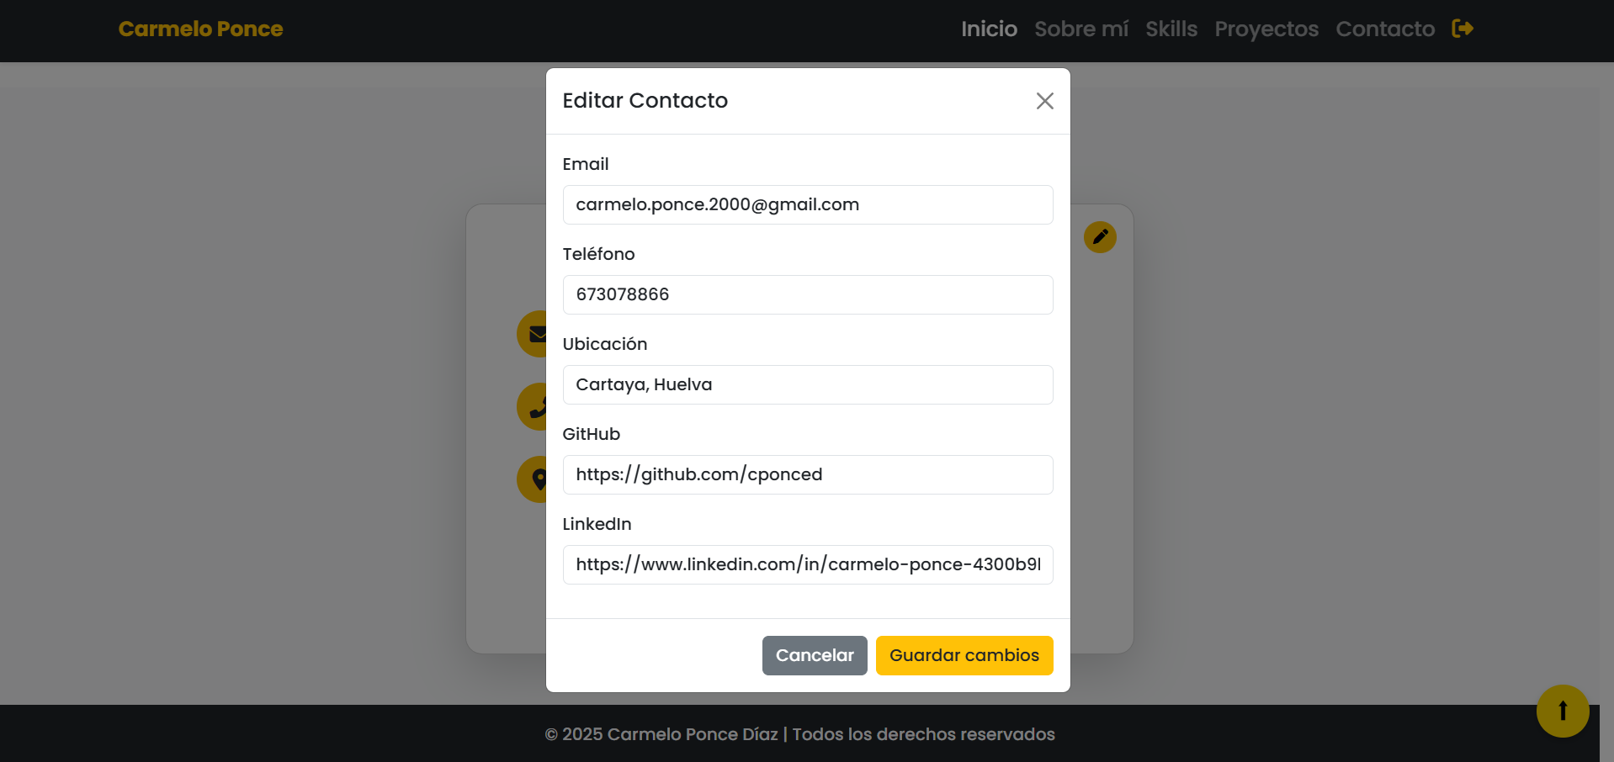Click the Carmelo Ponce brand logo

[x=200, y=29]
